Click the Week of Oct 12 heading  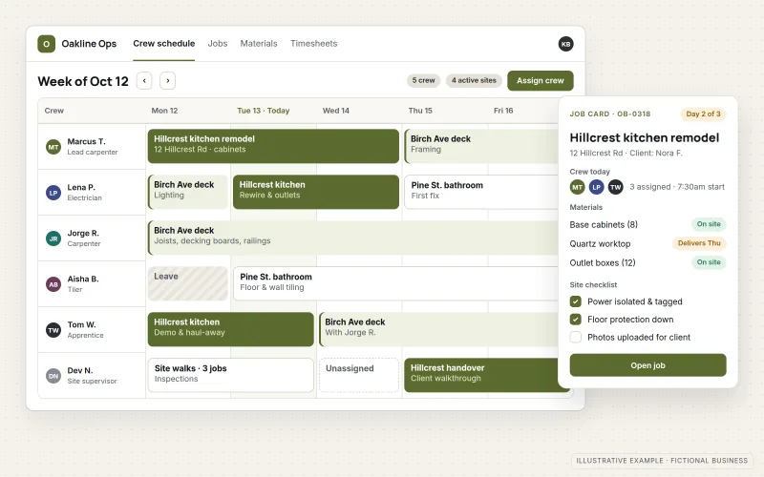tap(83, 81)
